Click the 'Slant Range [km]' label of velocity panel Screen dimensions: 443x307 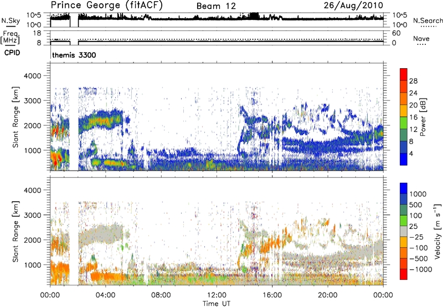tap(16, 231)
